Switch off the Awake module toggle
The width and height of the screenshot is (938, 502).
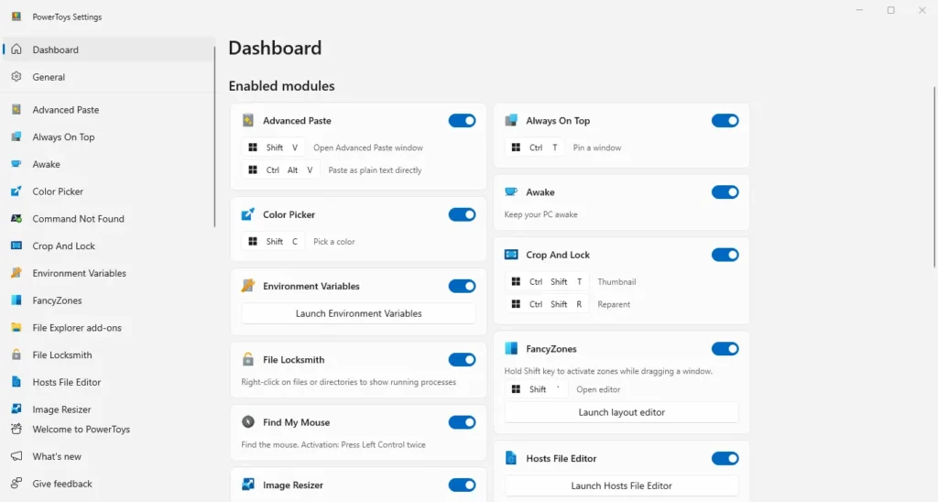tap(725, 192)
